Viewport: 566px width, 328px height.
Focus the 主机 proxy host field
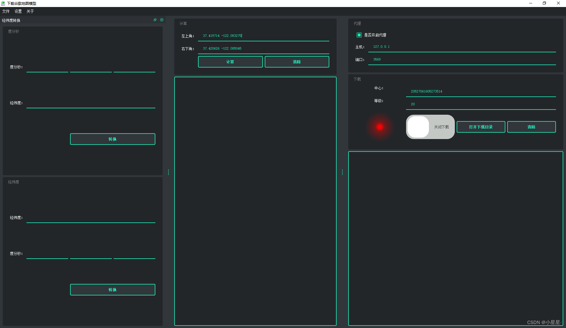click(x=462, y=47)
